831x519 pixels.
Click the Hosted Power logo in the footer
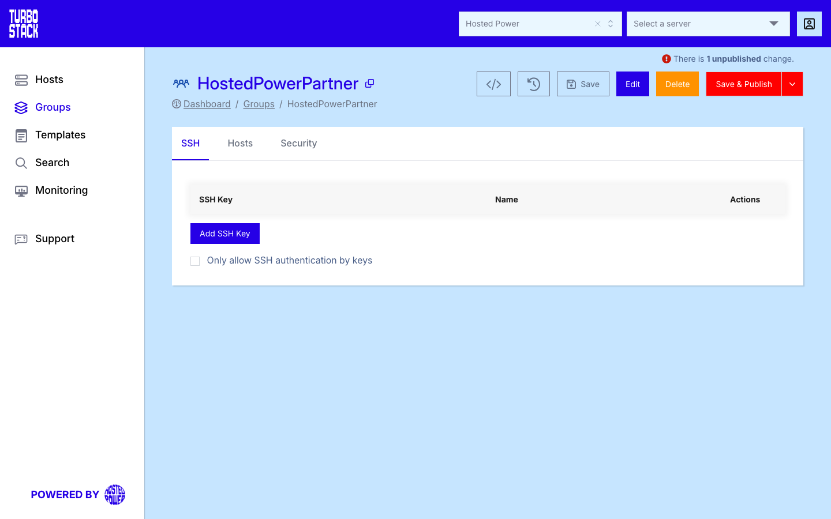tap(115, 495)
